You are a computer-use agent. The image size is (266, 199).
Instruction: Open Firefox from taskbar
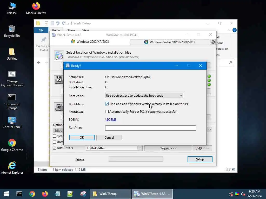45,194
